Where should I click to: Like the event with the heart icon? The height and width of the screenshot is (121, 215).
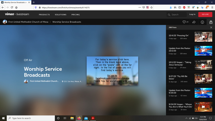[184, 22]
